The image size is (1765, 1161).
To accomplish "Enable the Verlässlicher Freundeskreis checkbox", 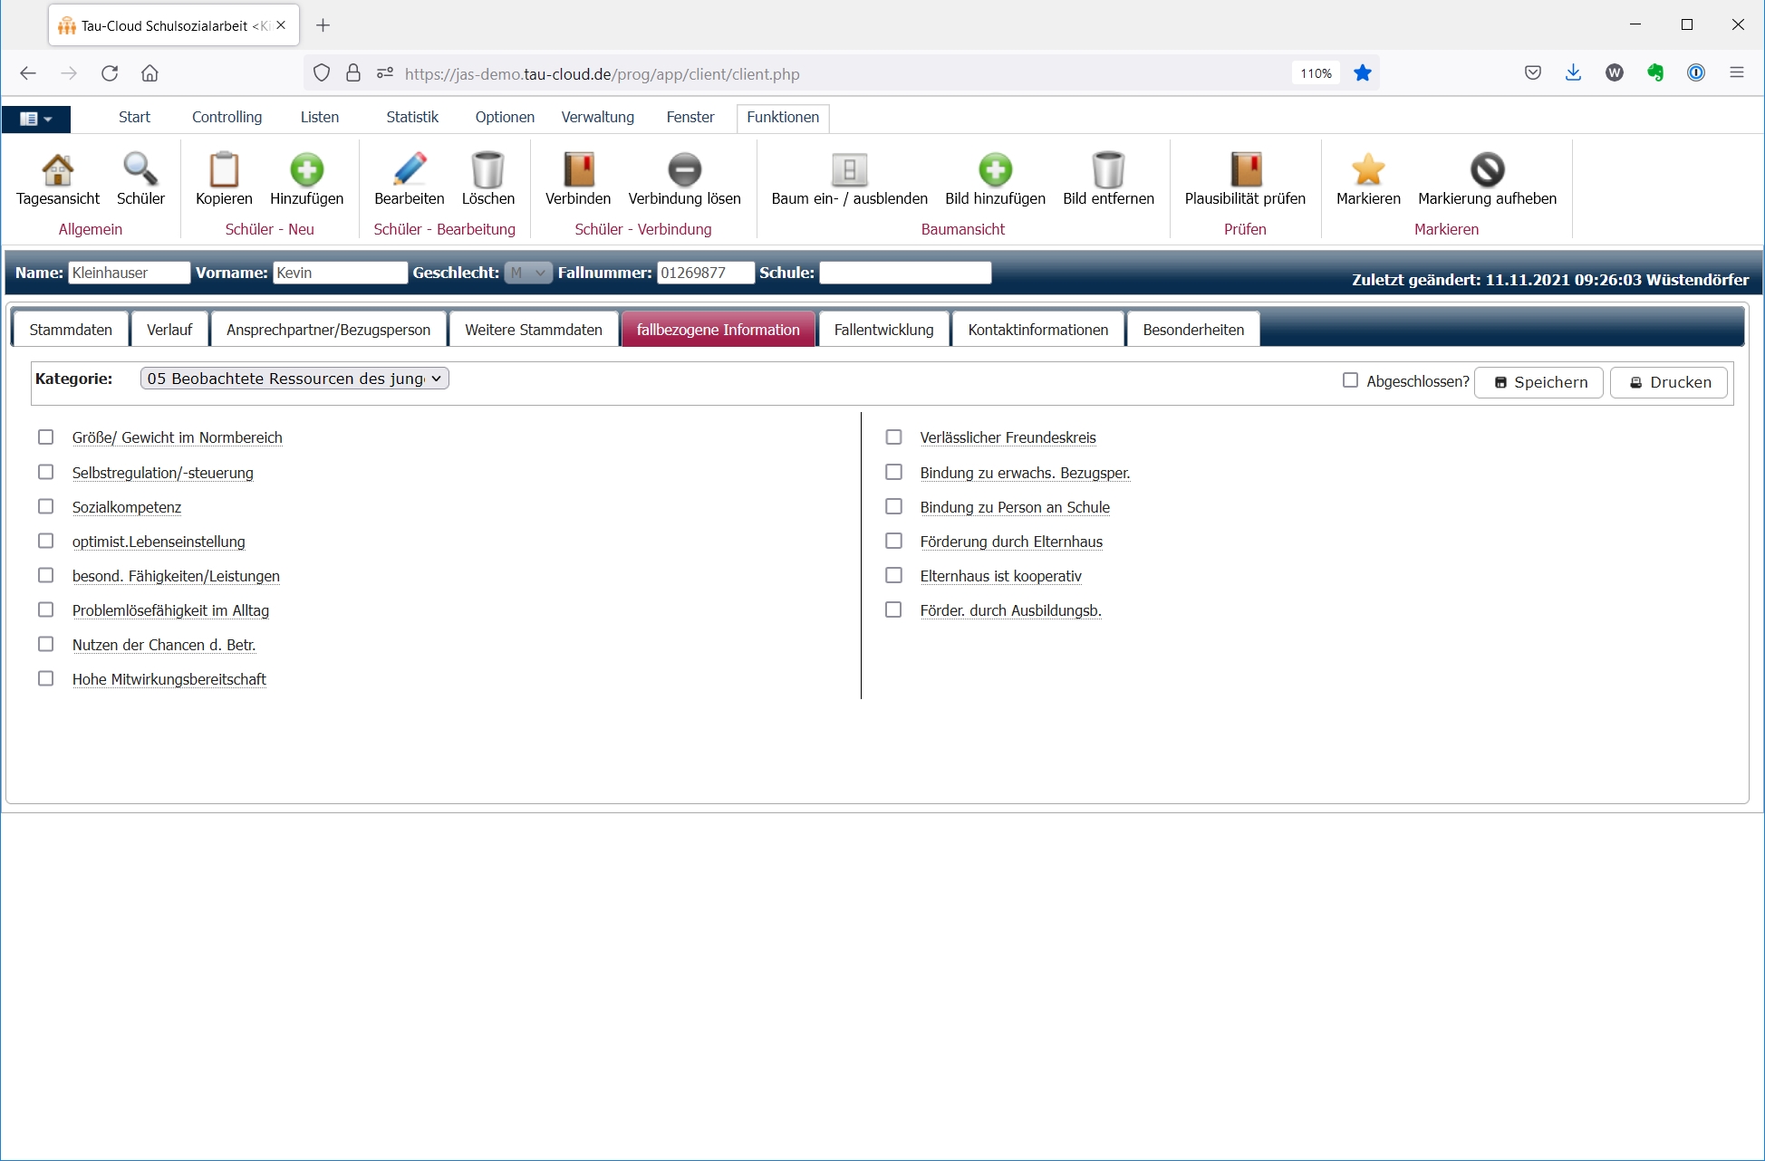I will click(893, 437).
